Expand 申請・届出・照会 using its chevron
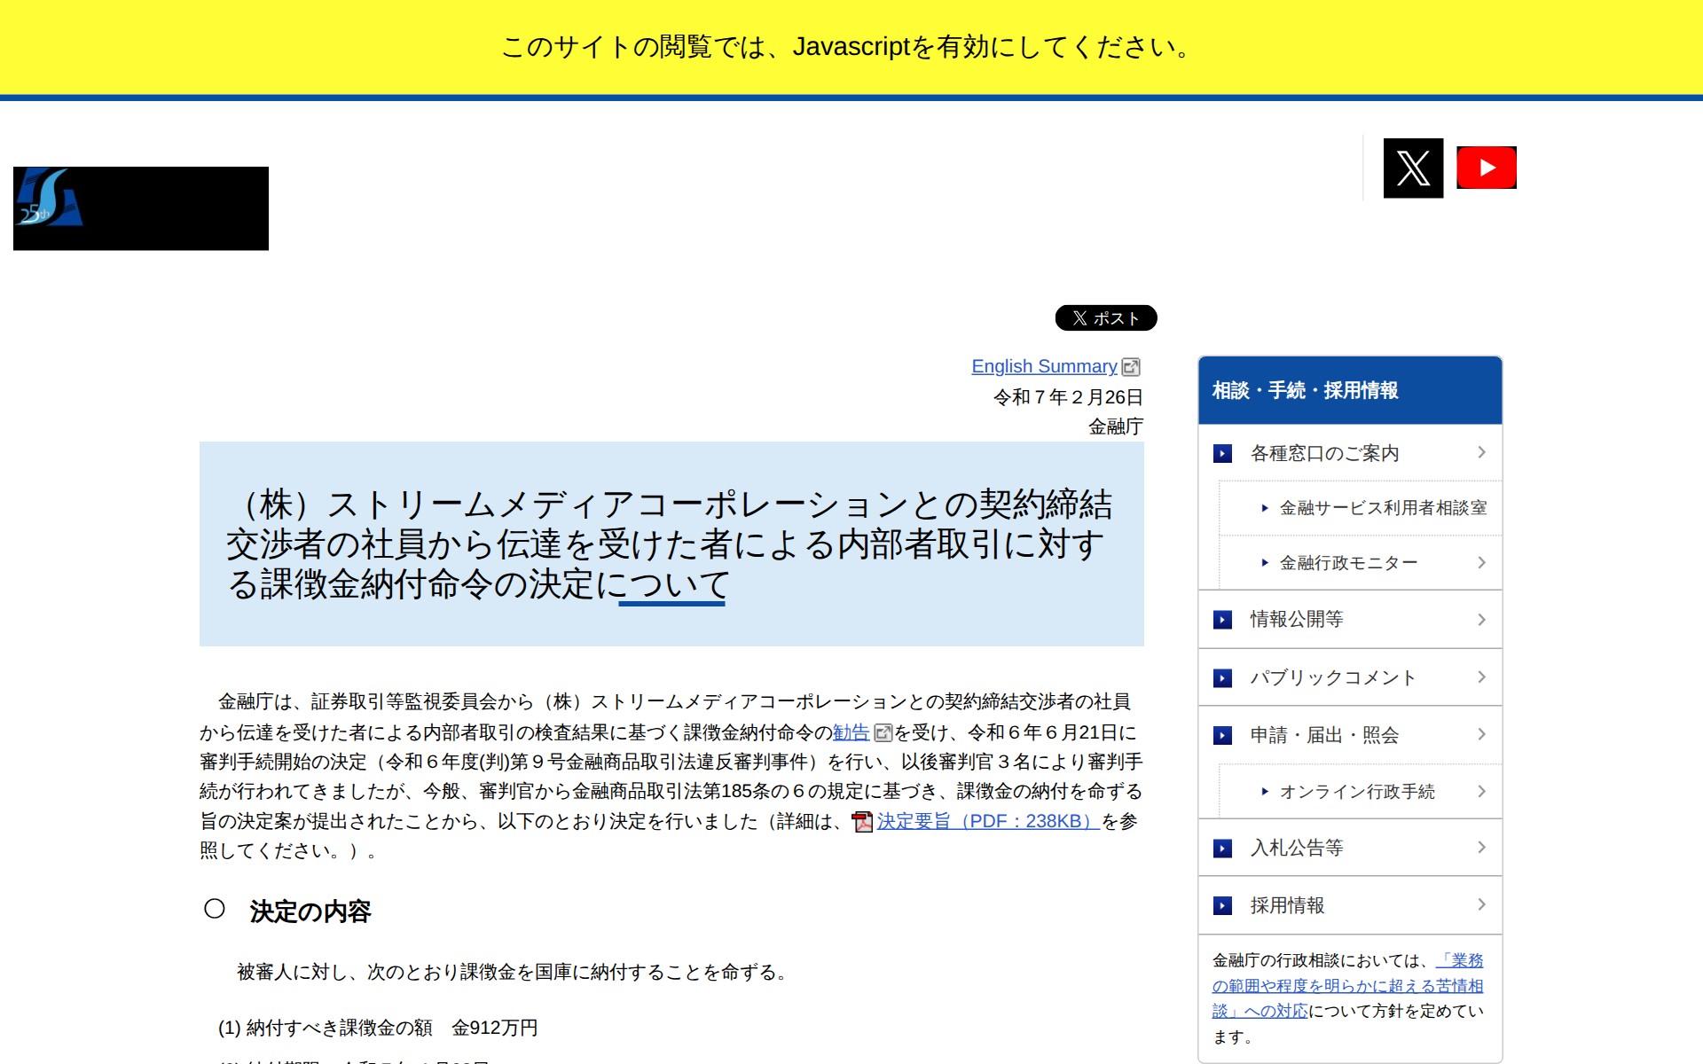 coord(1482,734)
